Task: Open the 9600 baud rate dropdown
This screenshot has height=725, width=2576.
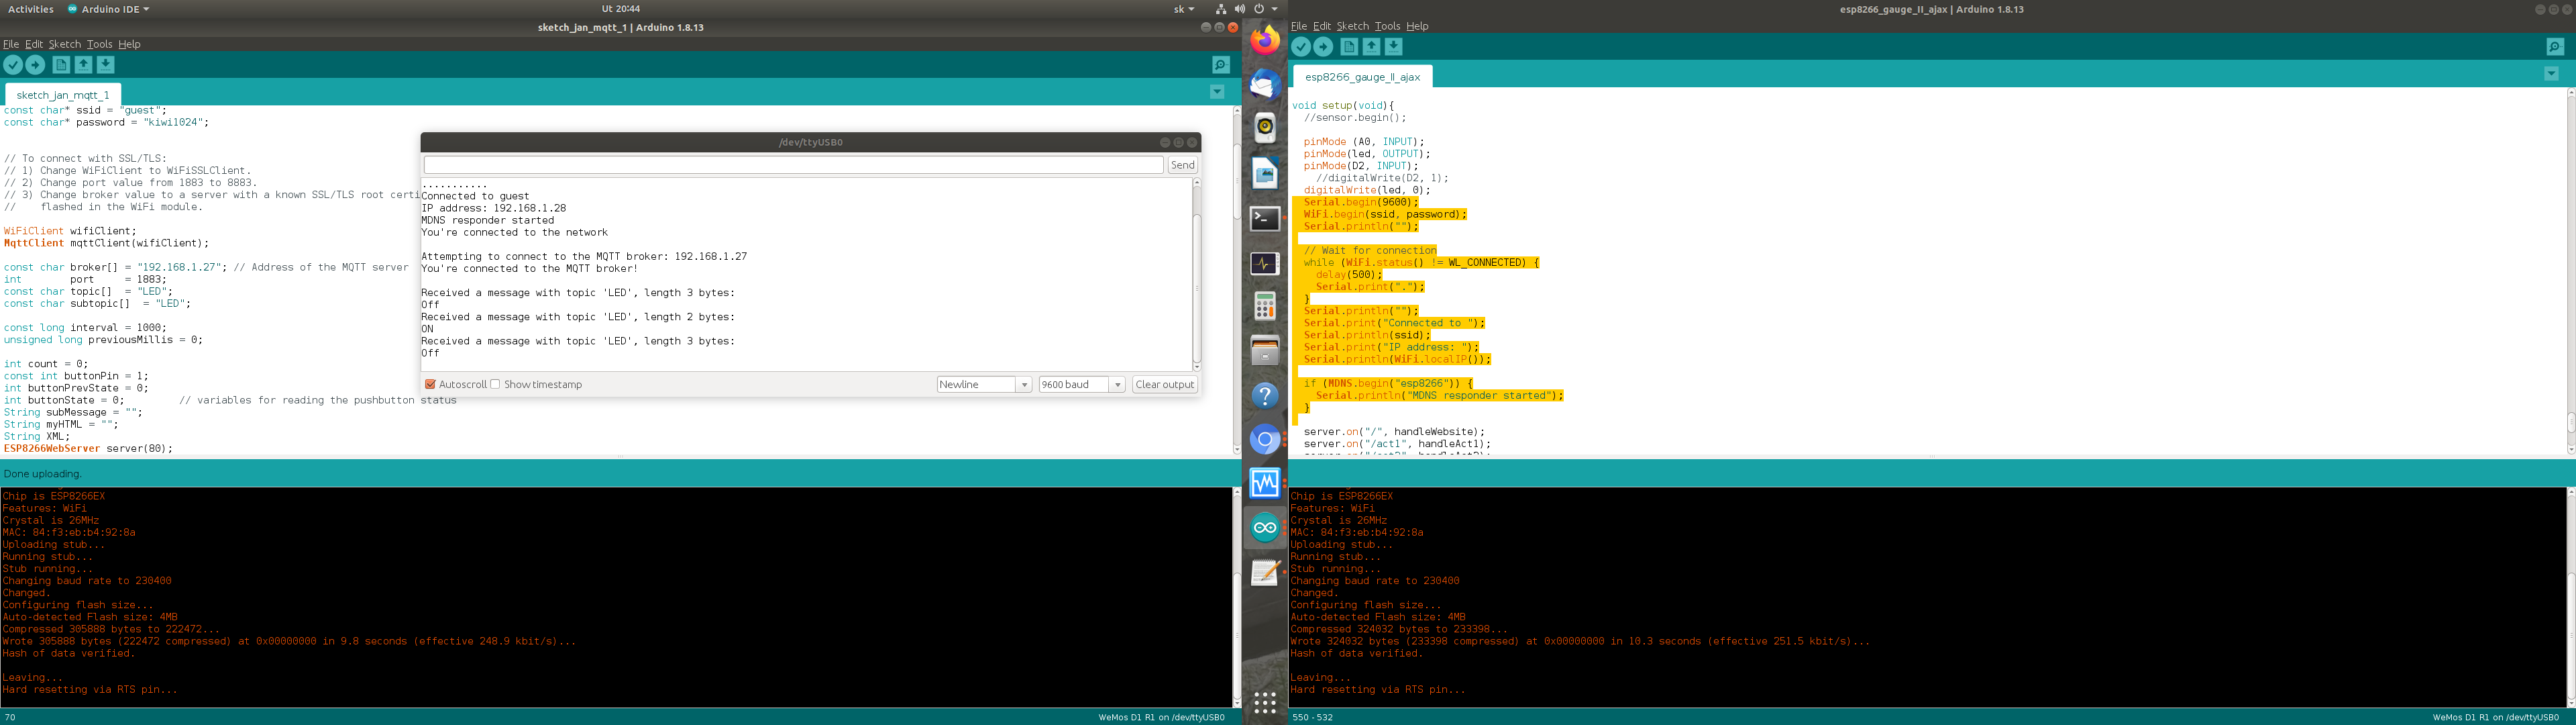Action: coord(1082,385)
